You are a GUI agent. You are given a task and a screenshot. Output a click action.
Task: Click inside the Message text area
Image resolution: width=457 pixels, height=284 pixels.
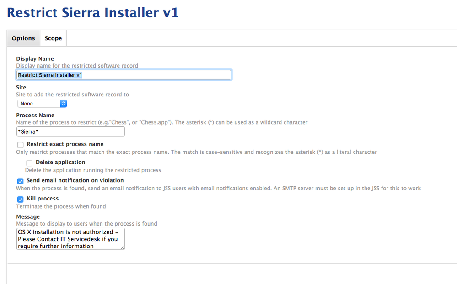coord(70,239)
